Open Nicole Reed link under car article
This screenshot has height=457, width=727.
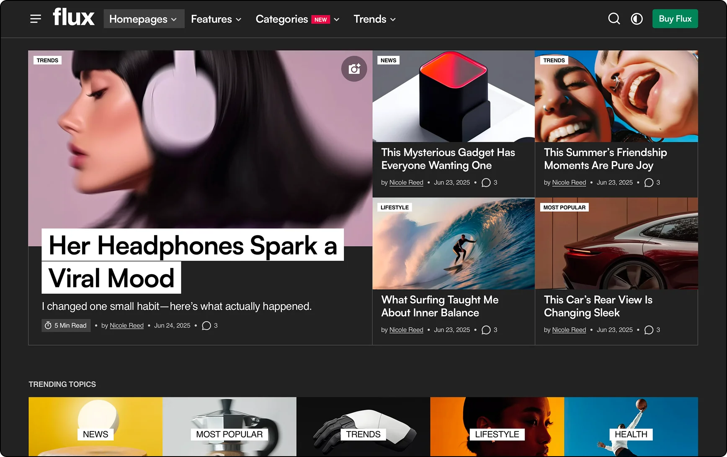tap(569, 330)
